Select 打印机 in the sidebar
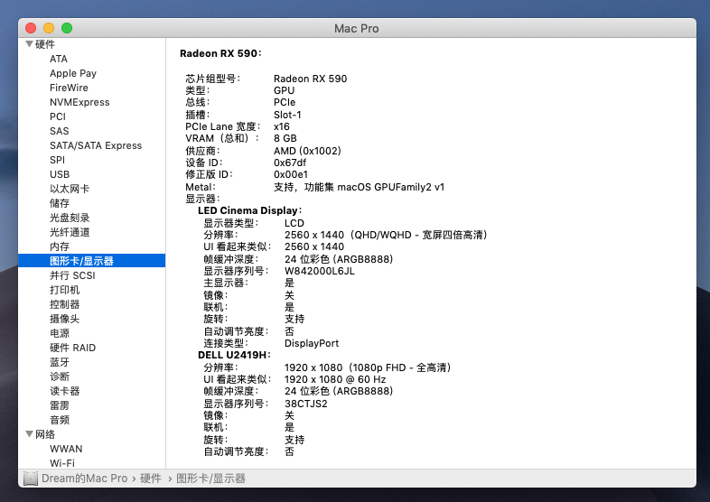The image size is (710, 502). [64, 290]
